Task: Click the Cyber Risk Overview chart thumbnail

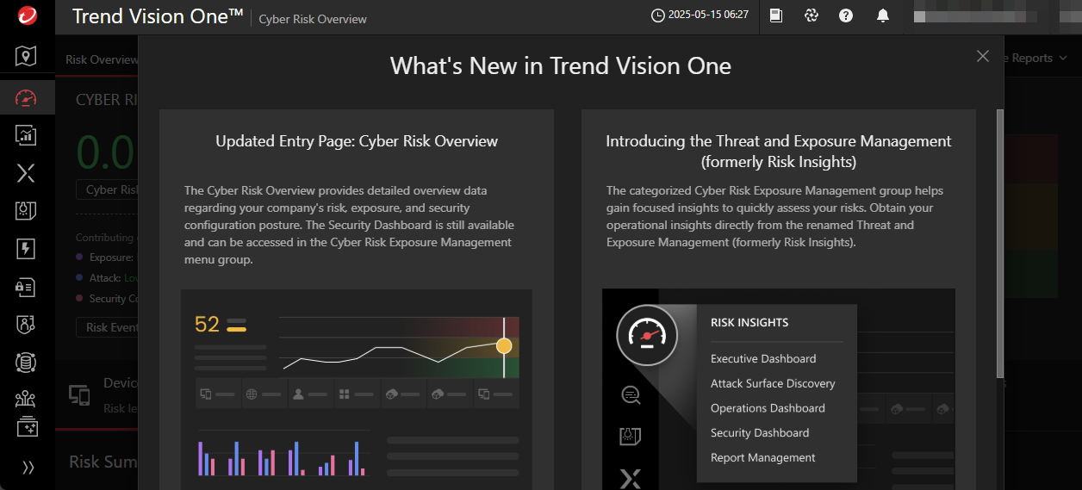Action: coord(356,389)
